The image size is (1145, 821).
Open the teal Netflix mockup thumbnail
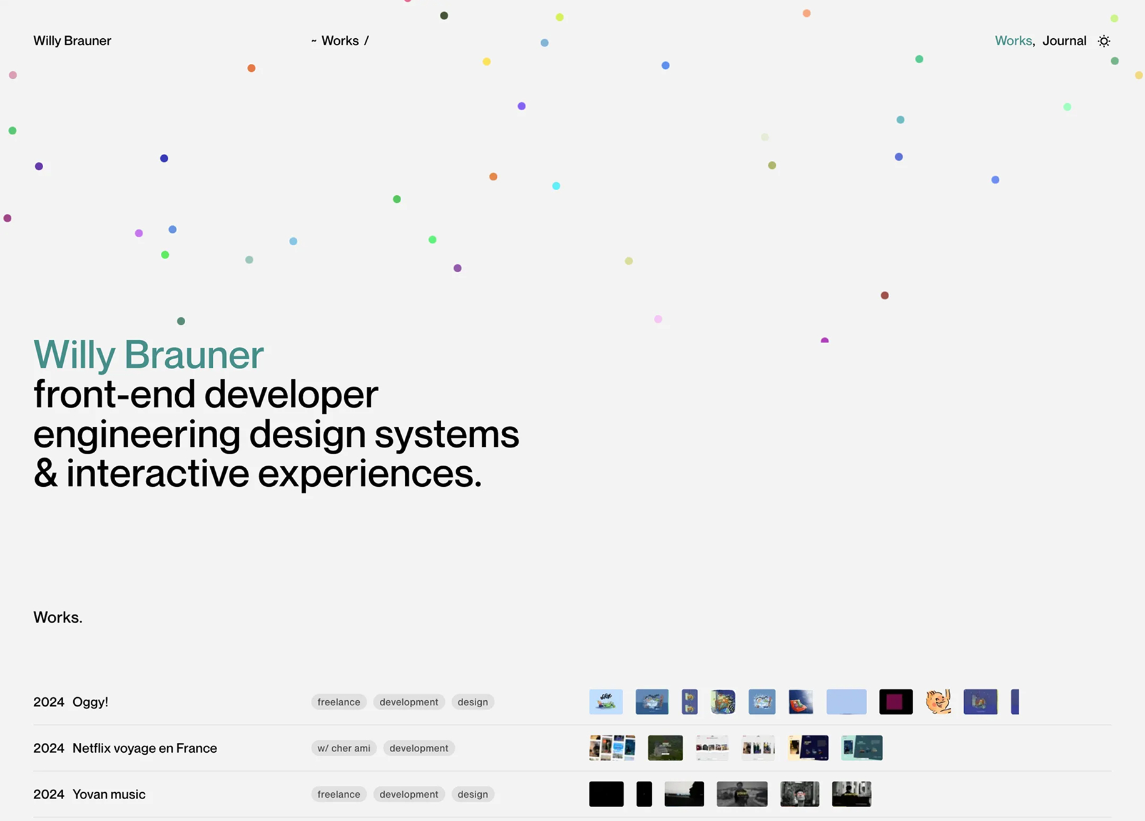pyautogui.click(x=862, y=748)
